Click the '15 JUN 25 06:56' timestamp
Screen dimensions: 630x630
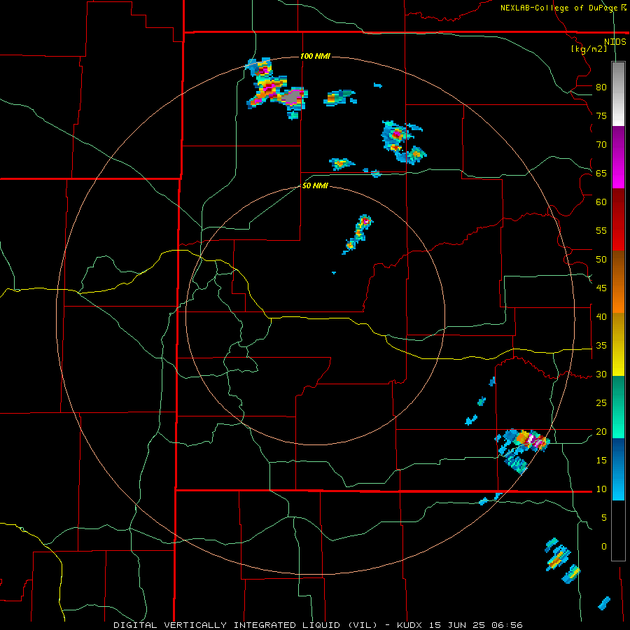[x=477, y=625]
